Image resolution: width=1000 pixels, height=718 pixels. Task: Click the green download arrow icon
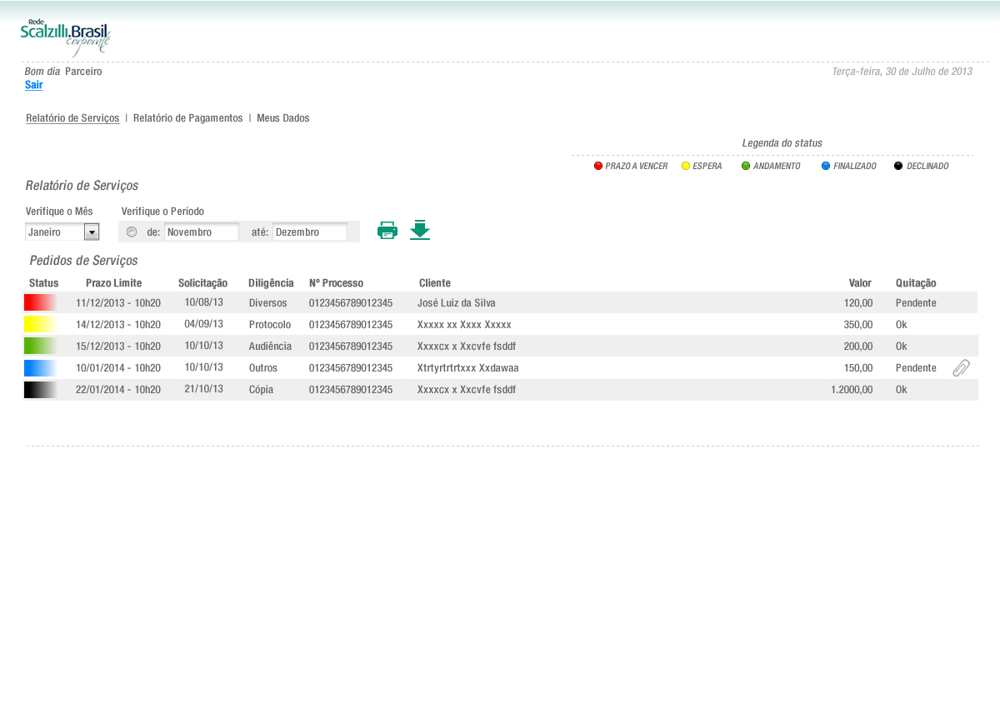click(x=420, y=230)
